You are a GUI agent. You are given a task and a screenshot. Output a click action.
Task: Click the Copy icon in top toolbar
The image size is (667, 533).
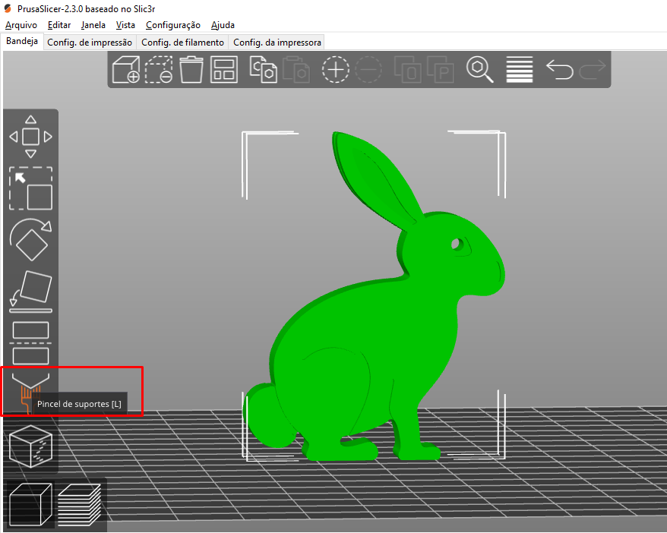[263, 69]
